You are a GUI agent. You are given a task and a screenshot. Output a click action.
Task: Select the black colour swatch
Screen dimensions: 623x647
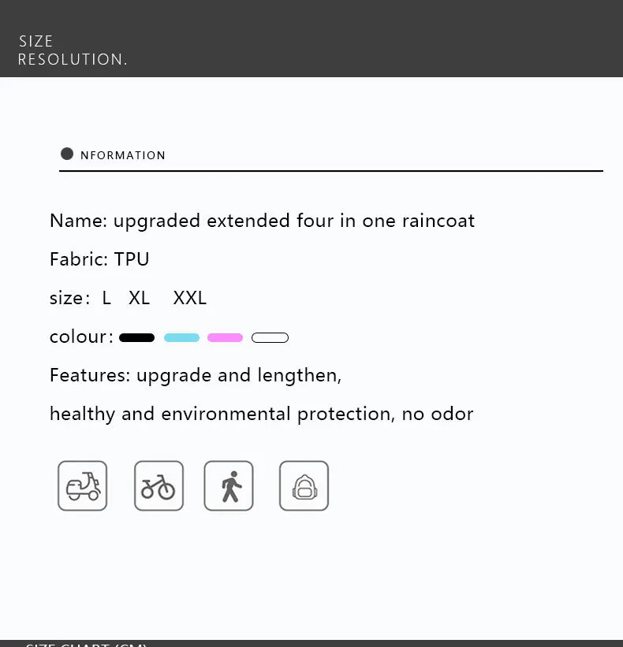click(x=137, y=338)
